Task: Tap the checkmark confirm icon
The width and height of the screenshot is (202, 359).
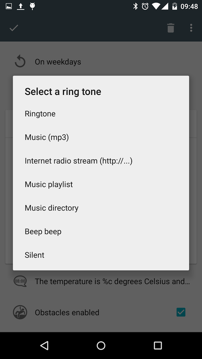Action: [x=14, y=28]
